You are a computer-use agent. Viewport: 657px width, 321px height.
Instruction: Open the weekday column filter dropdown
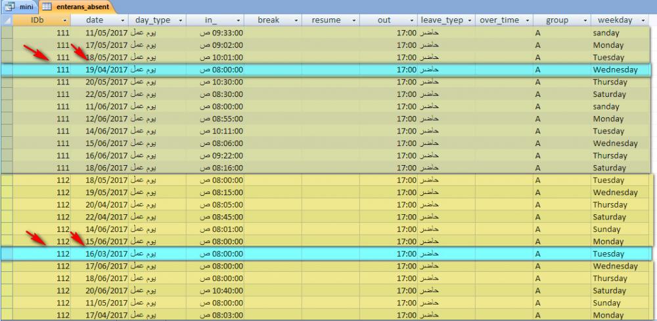tap(644, 20)
